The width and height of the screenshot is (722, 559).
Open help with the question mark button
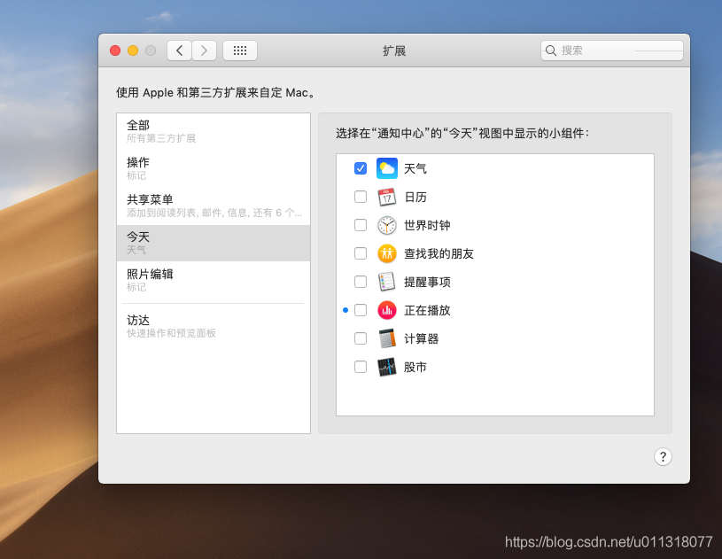[663, 456]
